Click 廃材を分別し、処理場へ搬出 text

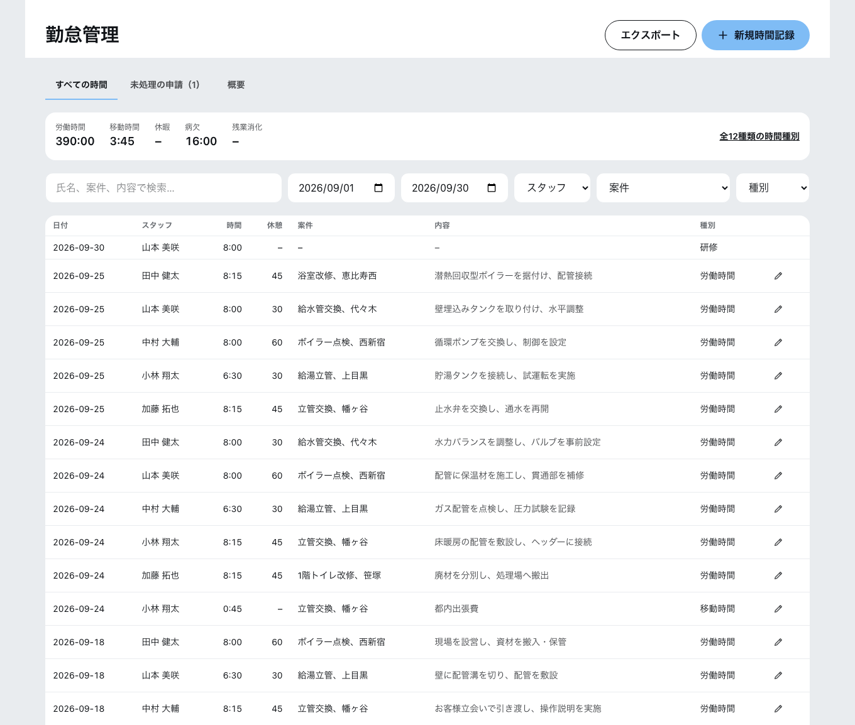click(x=492, y=575)
